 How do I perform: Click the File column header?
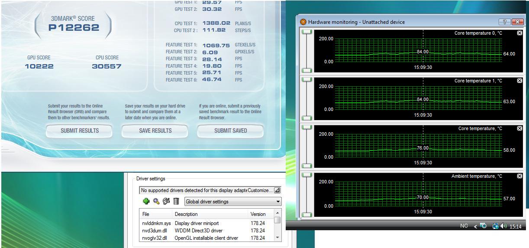(156, 214)
